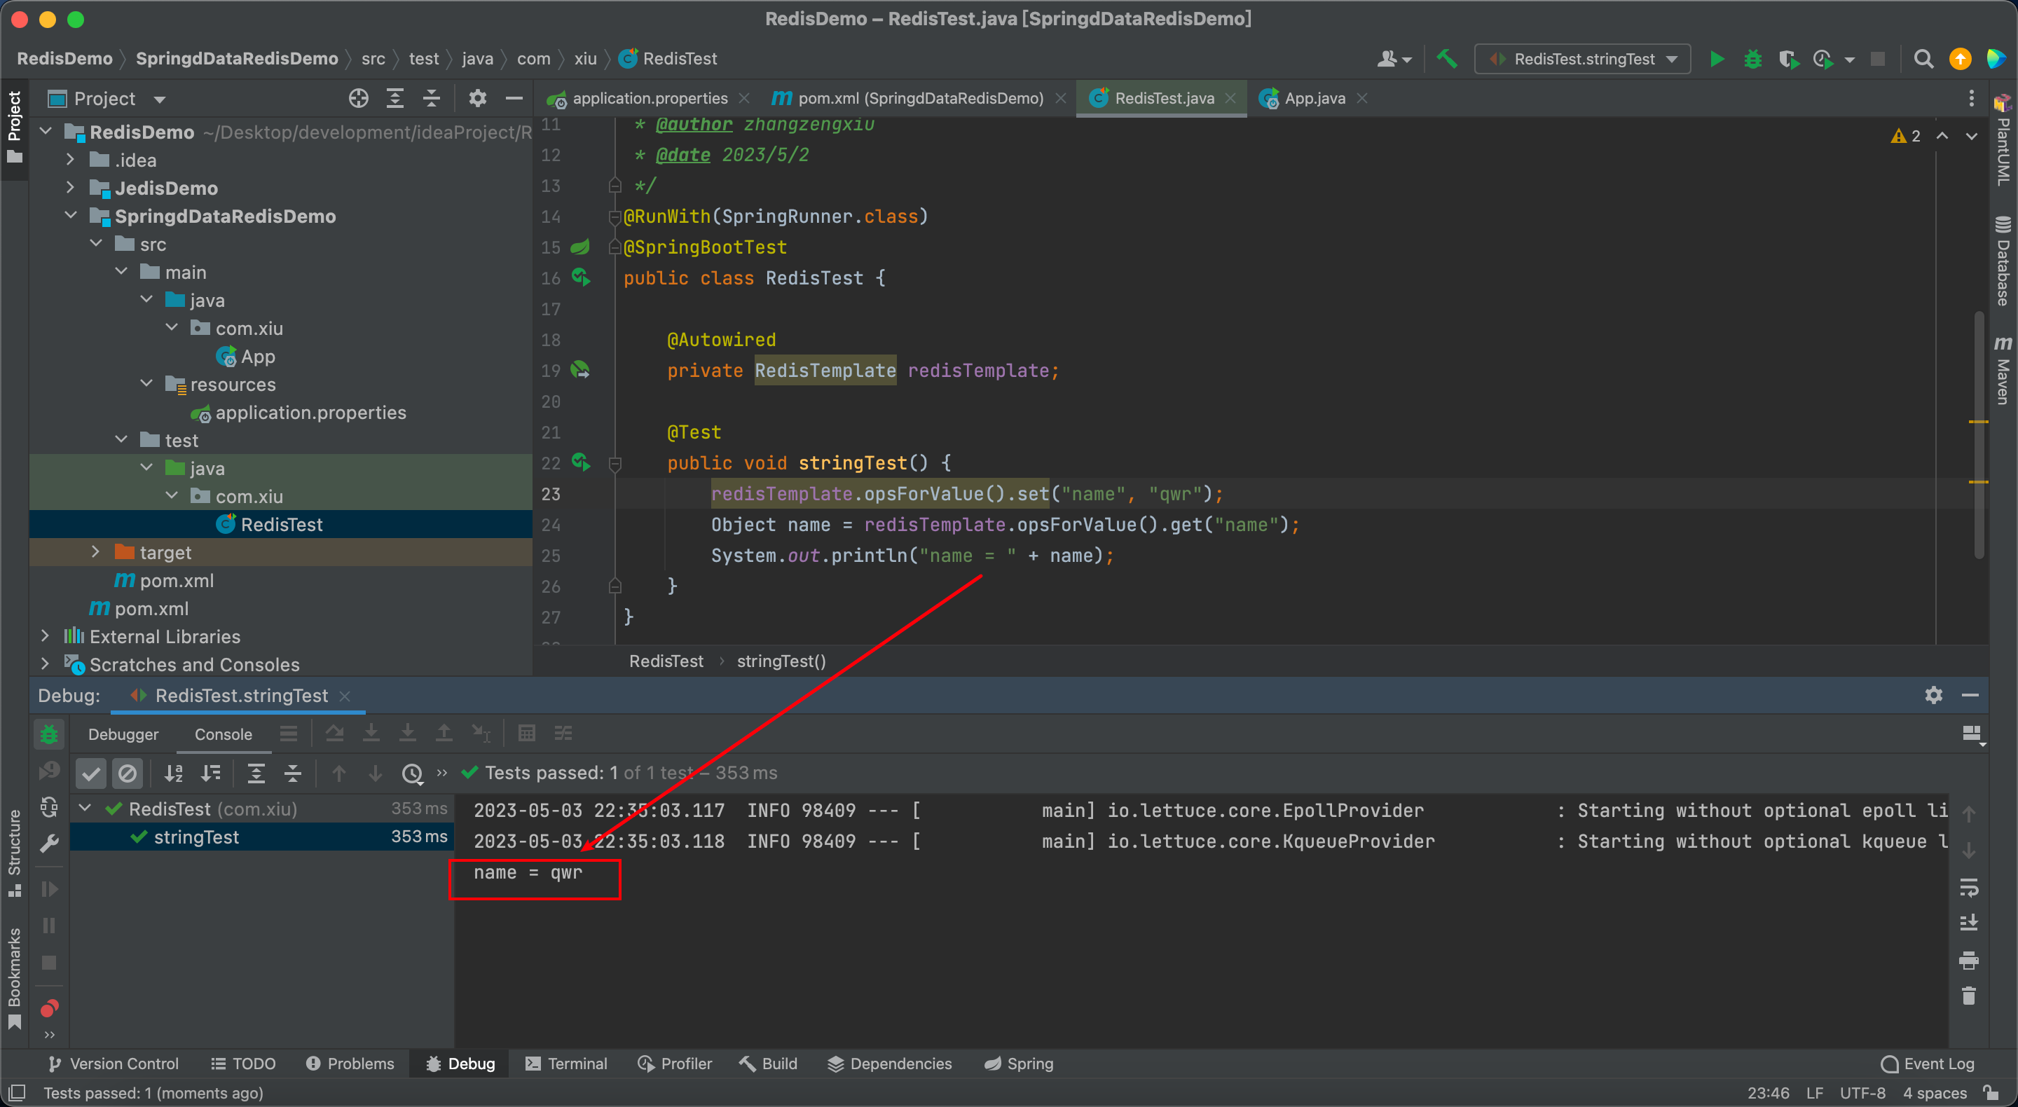Select the Console tab in Debug panel
Image resolution: width=2018 pixels, height=1107 pixels.
coord(224,734)
